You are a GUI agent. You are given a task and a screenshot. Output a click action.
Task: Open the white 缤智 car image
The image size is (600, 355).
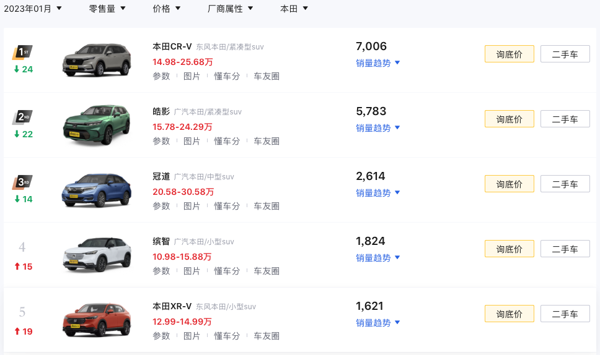pos(97,255)
